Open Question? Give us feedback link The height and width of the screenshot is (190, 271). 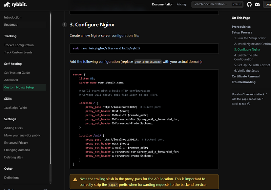249,94
